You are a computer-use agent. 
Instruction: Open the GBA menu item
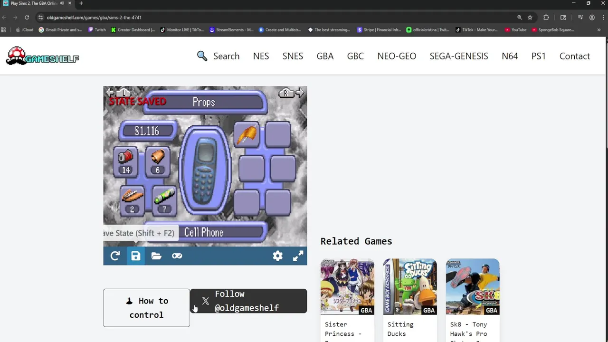[x=325, y=56]
